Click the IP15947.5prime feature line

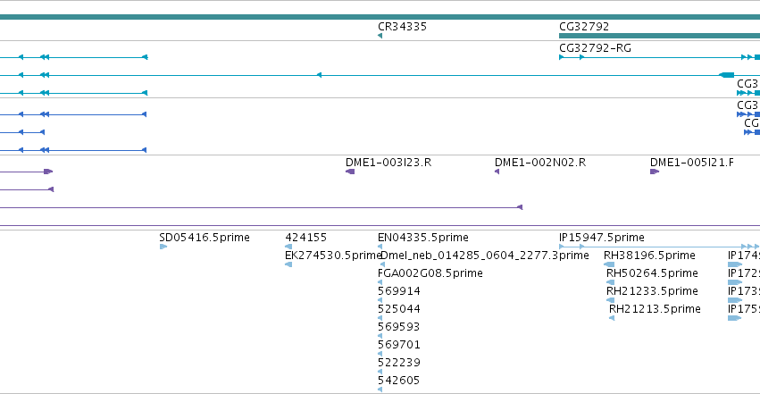coord(659,247)
